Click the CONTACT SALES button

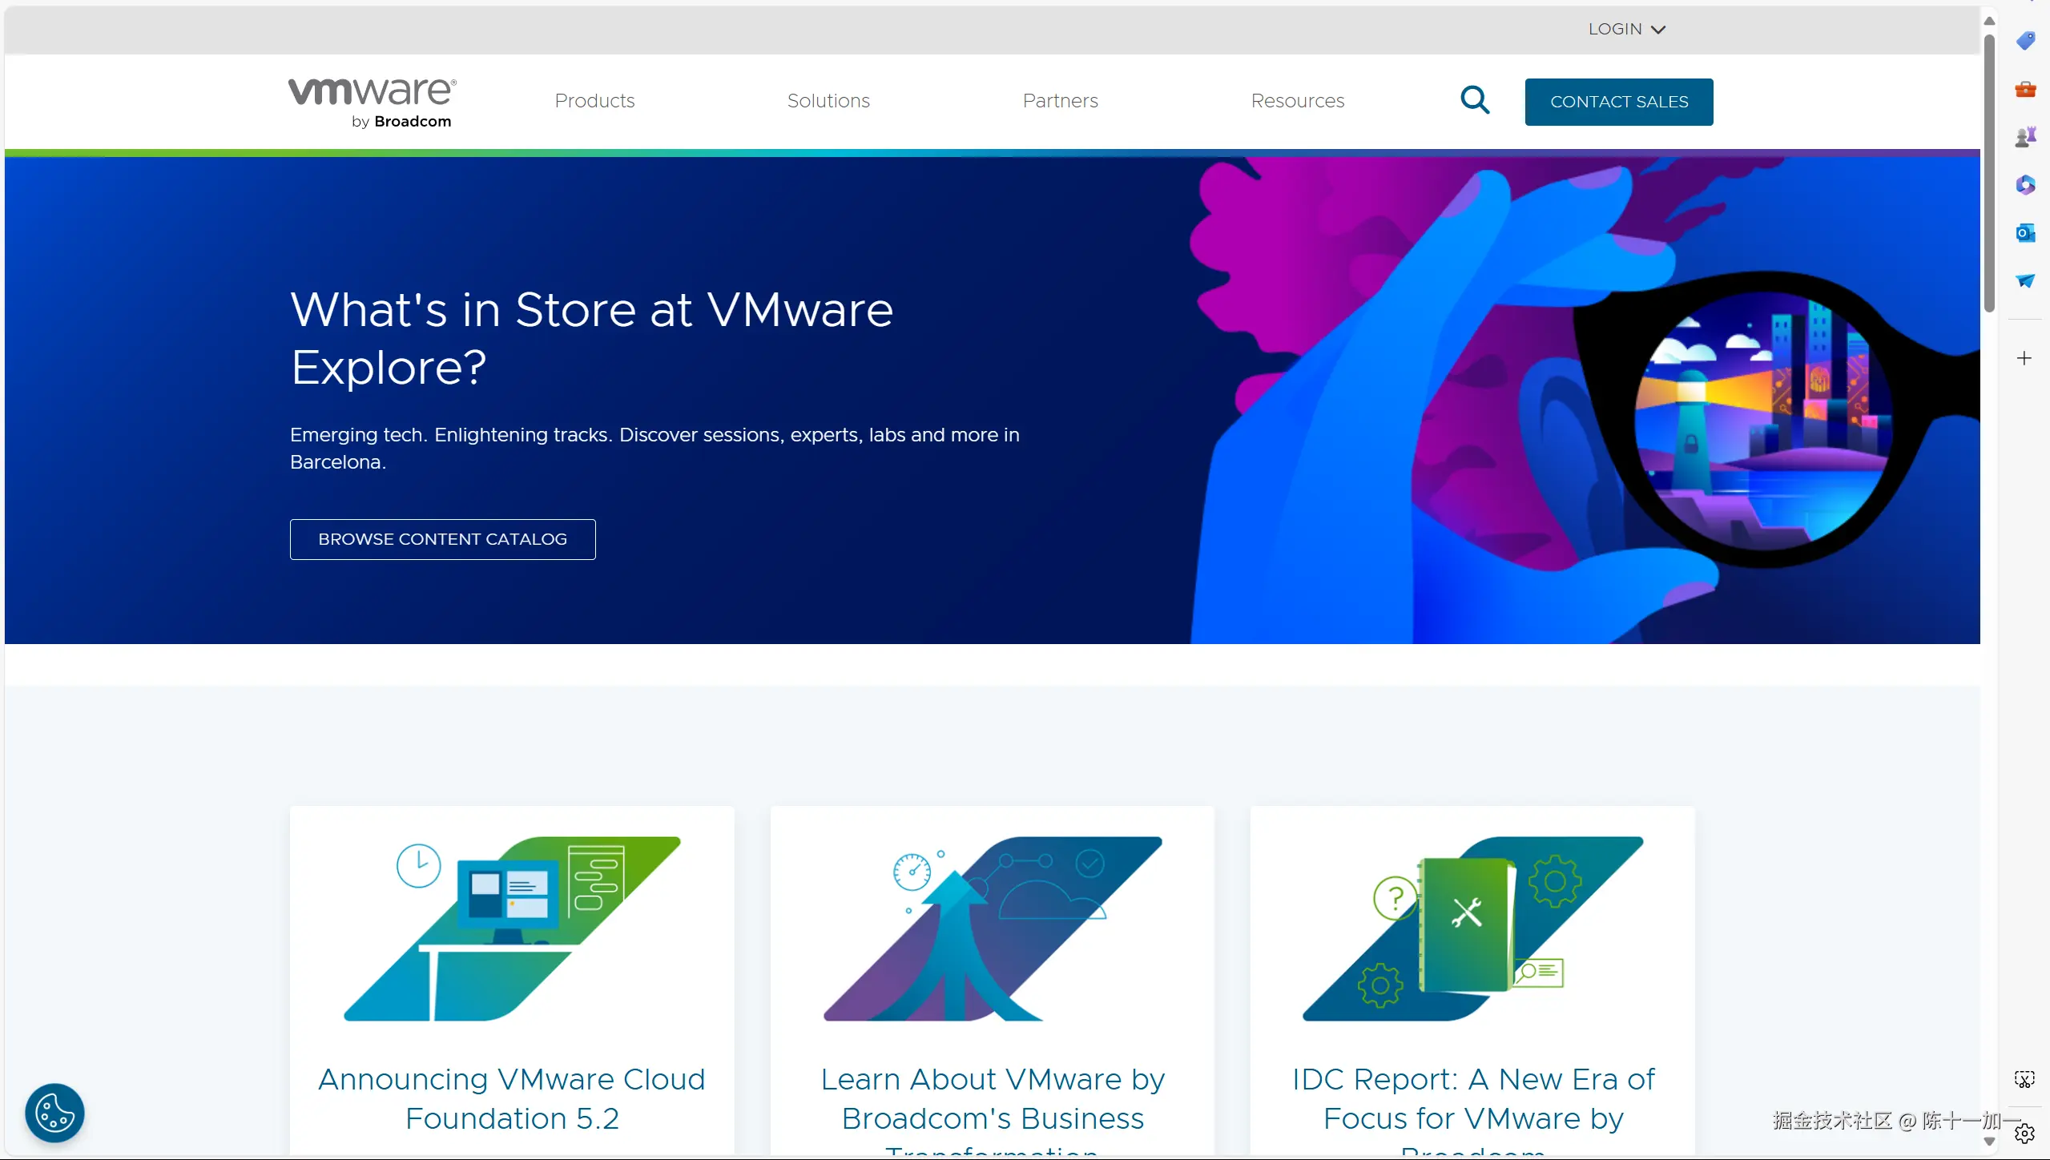pos(1618,102)
